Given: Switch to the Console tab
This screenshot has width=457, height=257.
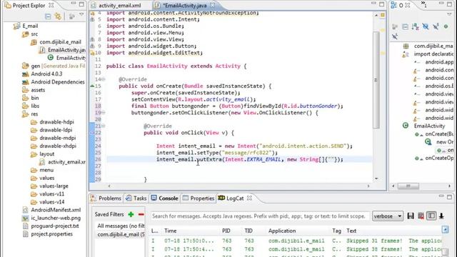Looking at the screenshot, I should click(x=165, y=198).
